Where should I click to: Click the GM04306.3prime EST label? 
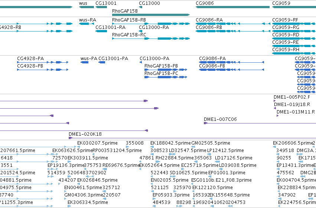(x=84, y=195)
